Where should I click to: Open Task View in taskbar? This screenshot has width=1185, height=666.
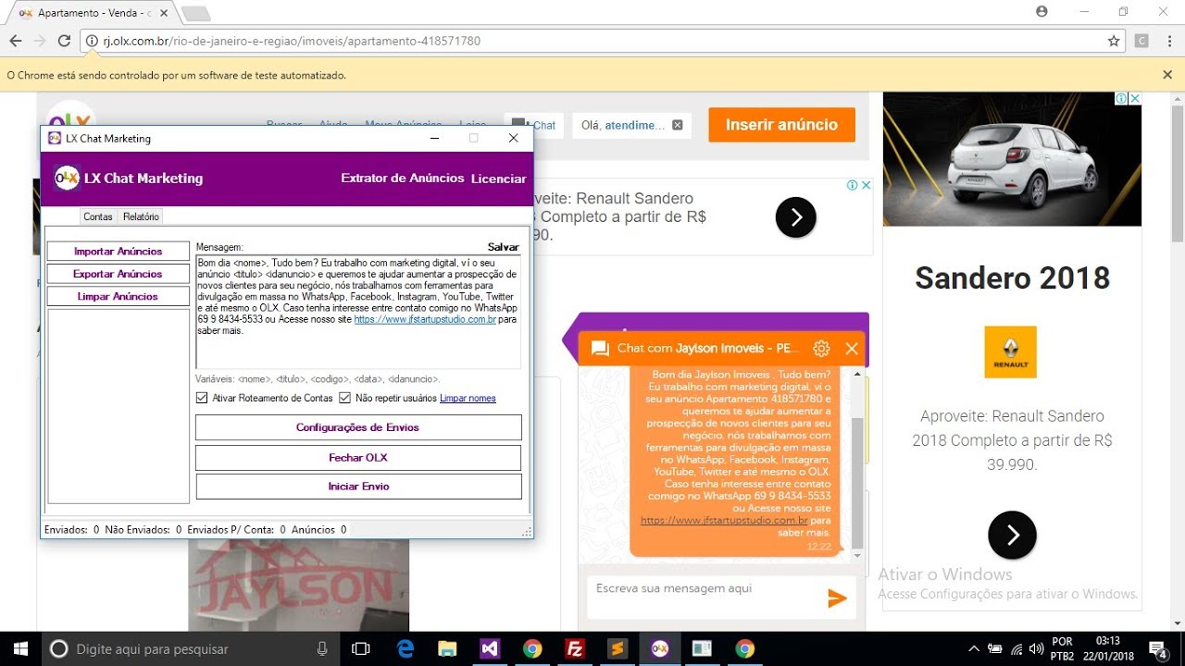click(x=362, y=649)
